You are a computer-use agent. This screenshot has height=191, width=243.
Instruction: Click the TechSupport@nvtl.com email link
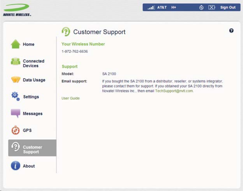click(174, 91)
